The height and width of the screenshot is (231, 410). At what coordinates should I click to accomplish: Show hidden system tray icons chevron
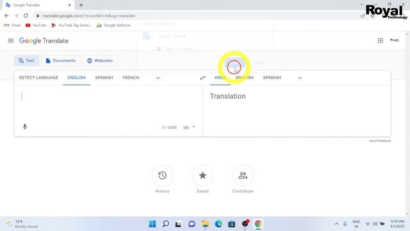[x=336, y=224]
